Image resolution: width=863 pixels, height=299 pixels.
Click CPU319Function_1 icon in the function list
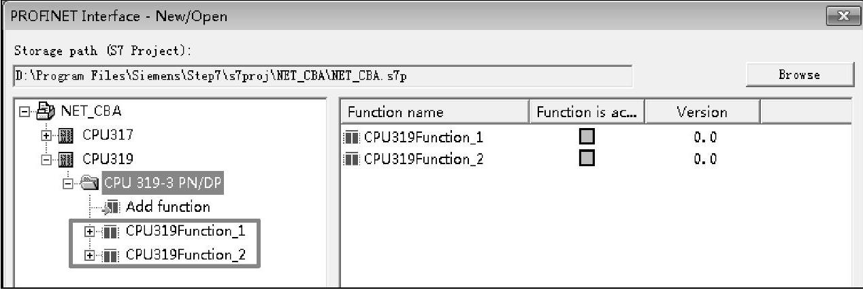(353, 138)
